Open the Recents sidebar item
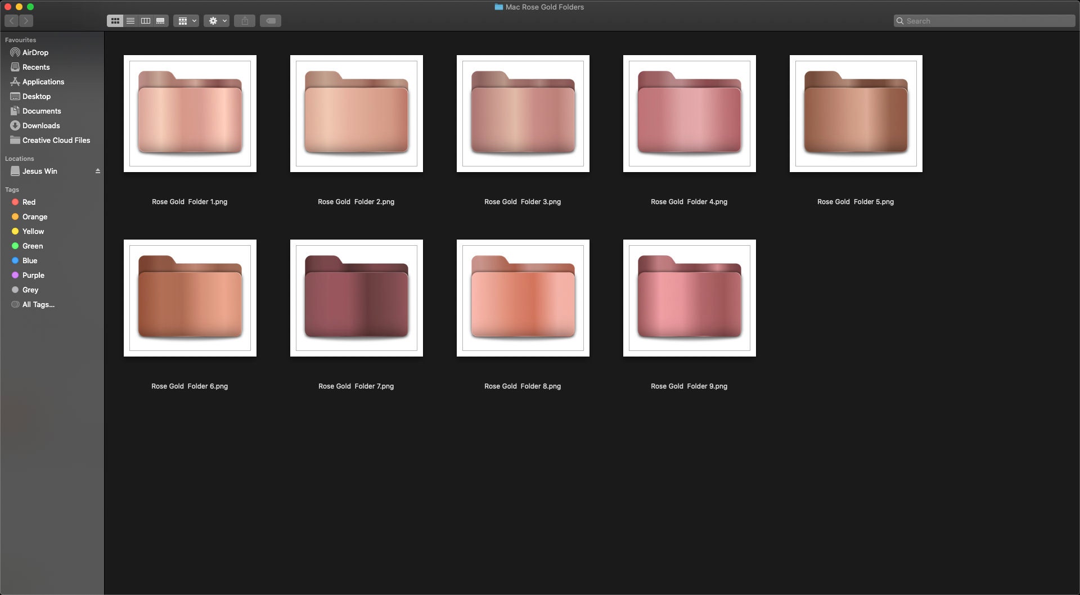The height and width of the screenshot is (595, 1080). click(x=37, y=67)
